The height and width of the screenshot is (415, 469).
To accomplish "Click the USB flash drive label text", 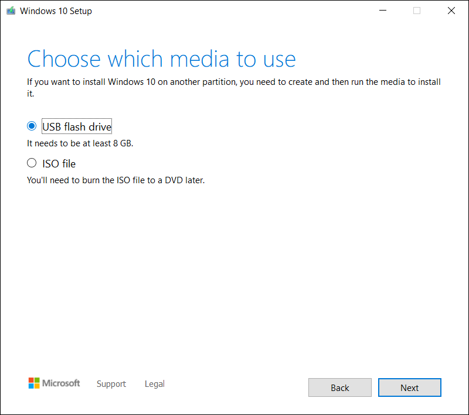I will [76, 126].
